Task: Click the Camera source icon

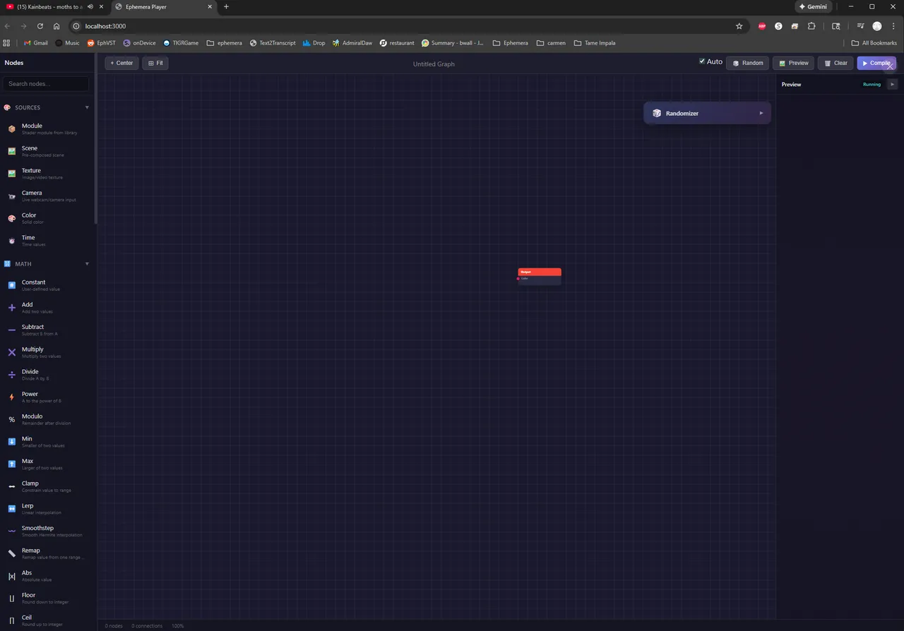Action: 12,196
